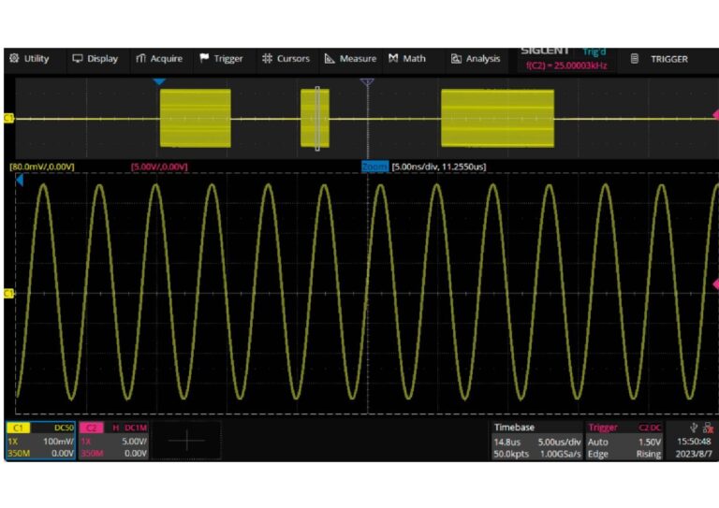Click the add channel plus box
719x508 pixels.
[186, 441]
